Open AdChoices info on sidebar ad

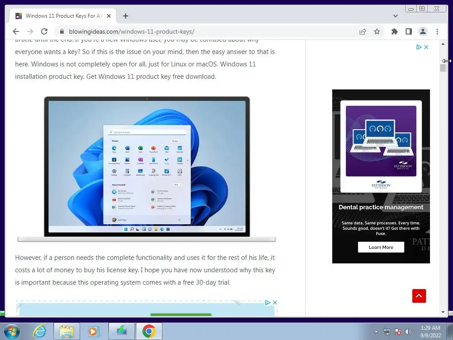[x=419, y=47]
